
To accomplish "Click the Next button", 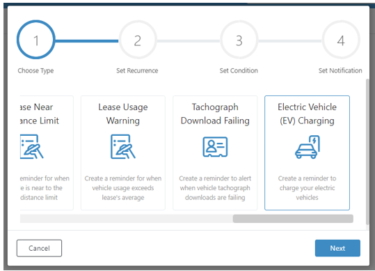I will tap(337, 248).
